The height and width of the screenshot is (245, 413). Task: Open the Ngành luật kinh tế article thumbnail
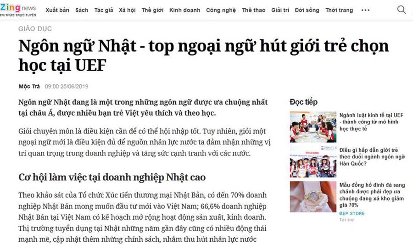click(x=313, y=127)
